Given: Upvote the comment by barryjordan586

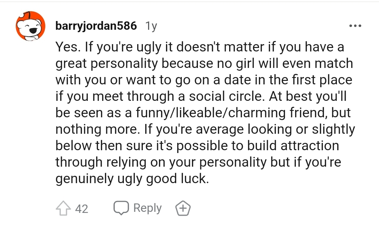Looking at the screenshot, I should pyautogui.click(x=63, y=209).
